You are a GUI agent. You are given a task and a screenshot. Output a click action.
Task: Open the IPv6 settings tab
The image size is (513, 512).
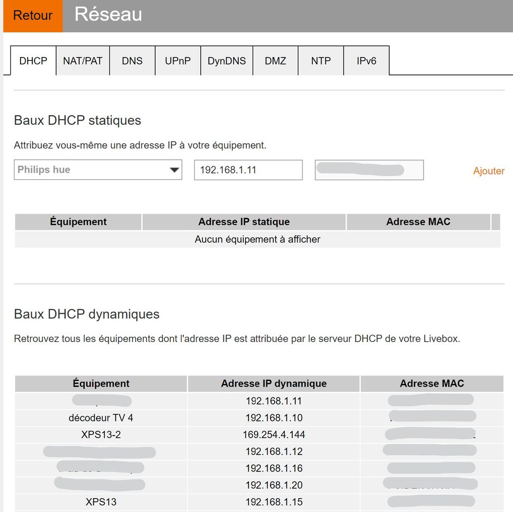click(366, 61)
